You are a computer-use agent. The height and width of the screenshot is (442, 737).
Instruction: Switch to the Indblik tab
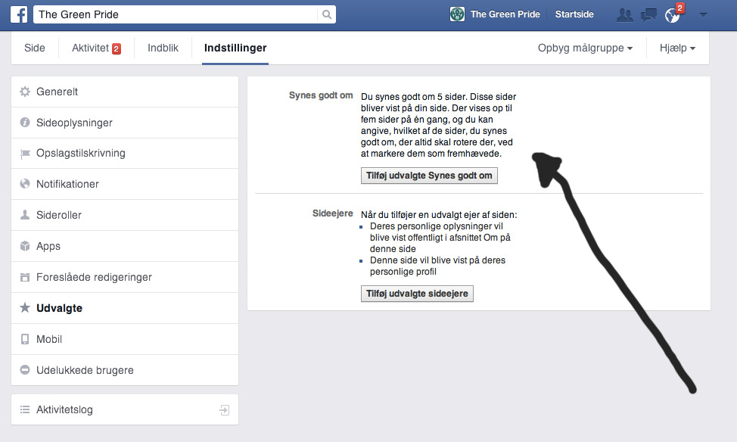tap(163, 48)
